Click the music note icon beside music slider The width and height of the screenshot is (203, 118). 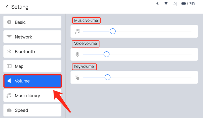tap(77, 31)
